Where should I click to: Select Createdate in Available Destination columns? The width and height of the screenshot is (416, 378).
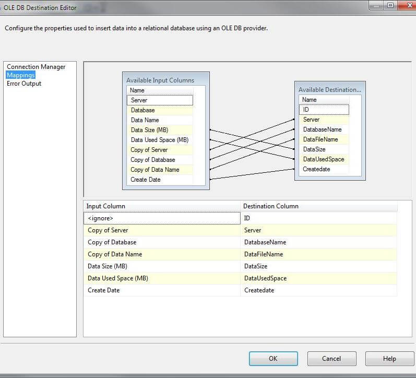[x=324, y=169]
